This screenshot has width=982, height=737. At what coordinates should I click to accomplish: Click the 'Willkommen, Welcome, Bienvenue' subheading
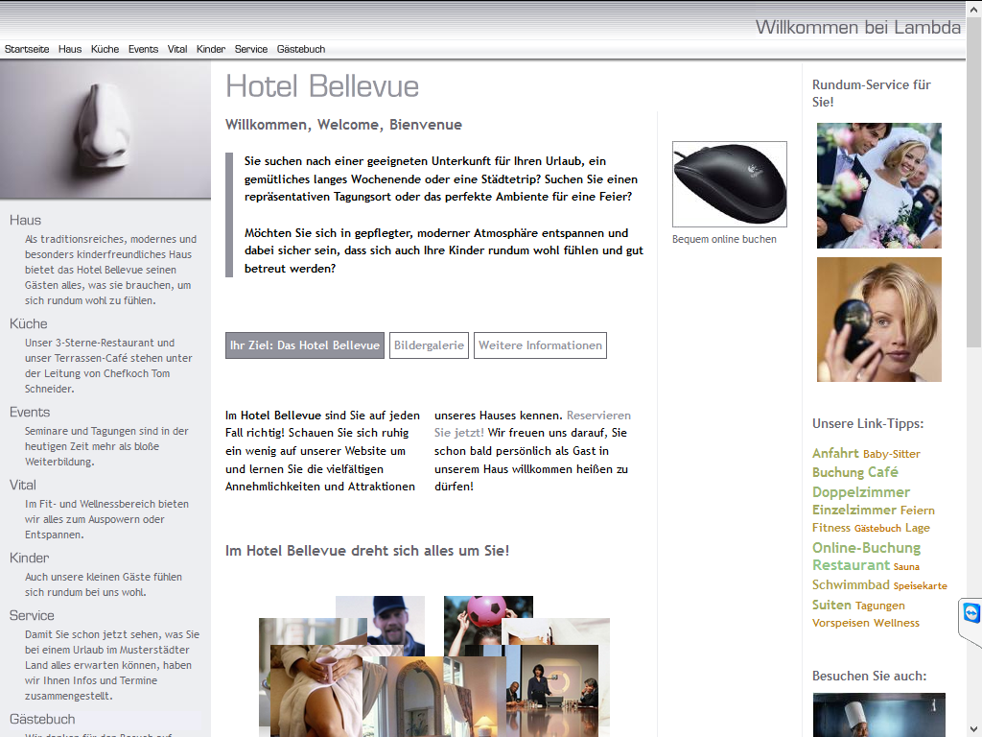[x=343, y=125]
